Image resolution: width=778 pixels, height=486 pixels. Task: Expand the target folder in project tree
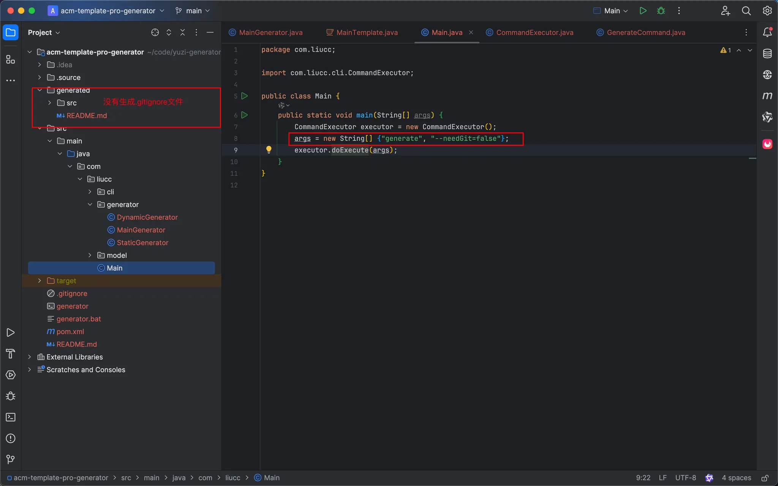pyautogui.click(x=40, y=280)
